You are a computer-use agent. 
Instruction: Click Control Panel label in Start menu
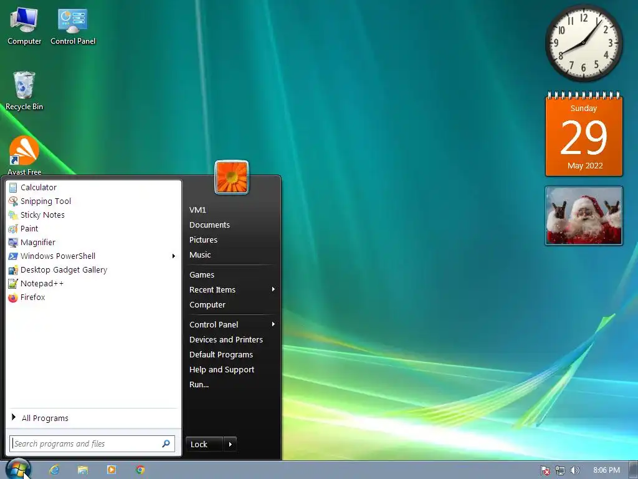pyautogui.click(x=214, y=324)
